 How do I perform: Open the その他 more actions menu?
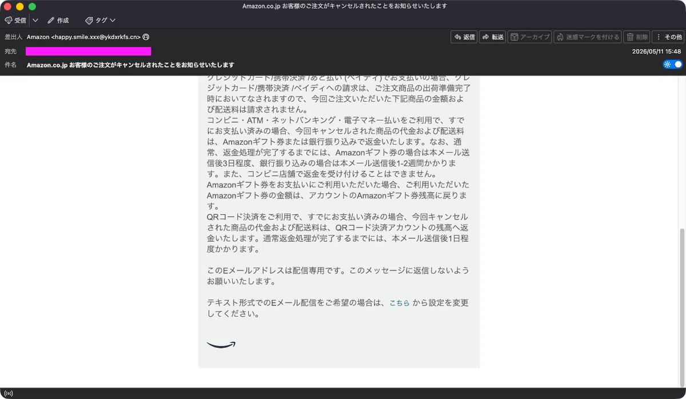point(668,37)
